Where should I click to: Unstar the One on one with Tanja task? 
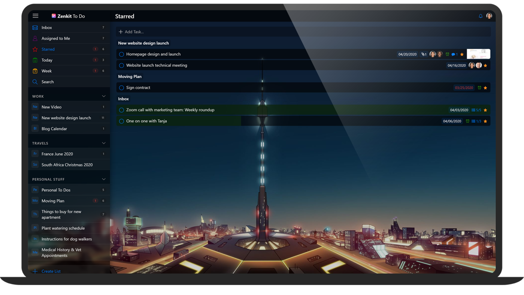(485, 121)
